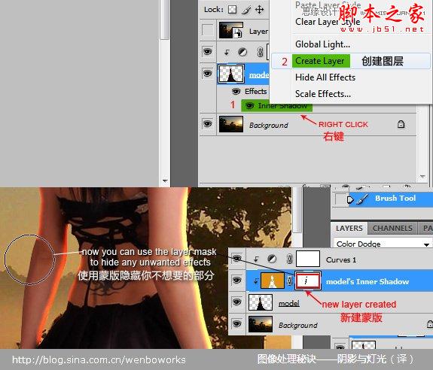This screenshot has height=370, width=433.
Task: Click the canvas vertical scrollbar thumb
Action: click(165, 20)
